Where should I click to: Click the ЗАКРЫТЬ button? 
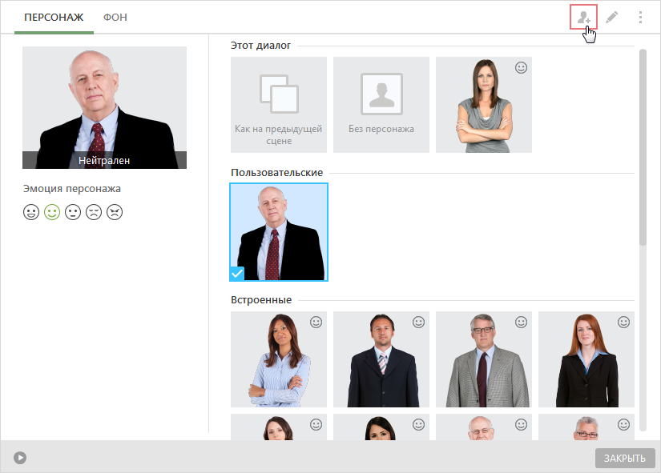click(x=625, y=459)
